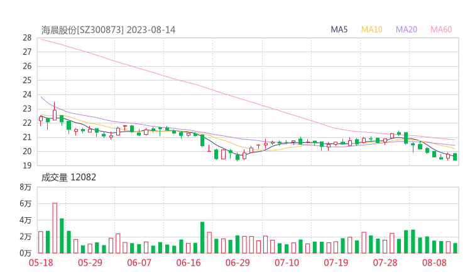Viewport: 465px width, 277px height.
Task: Click the 05-18 date axis label
Action: point(41,263)
